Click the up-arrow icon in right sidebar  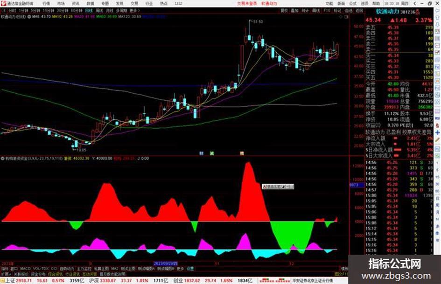pos(437,17)
